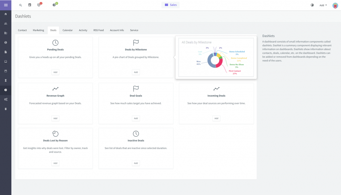Viewport: 341px width, 195px height.
Task: Open the user profile avatar
Action: tap(335, 5)
